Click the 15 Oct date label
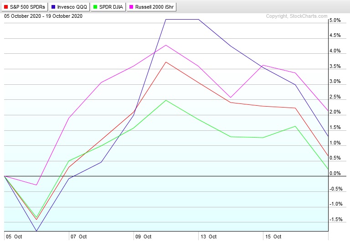Viewport: 350px width, 242px height. point(273,237)
